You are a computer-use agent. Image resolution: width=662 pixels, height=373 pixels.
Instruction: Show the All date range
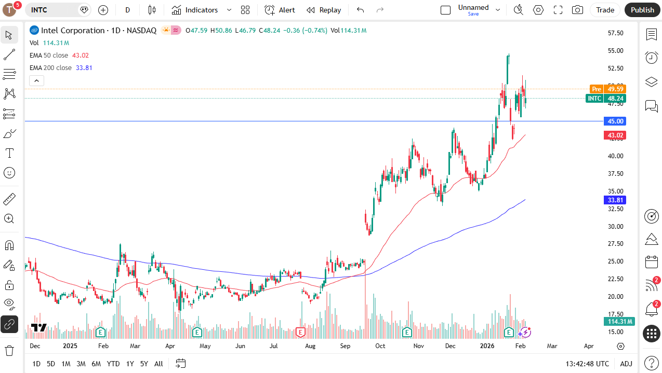[158, 364]
